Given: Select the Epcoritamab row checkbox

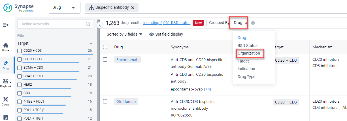Looking at the screenshot, I should coord(105,60).
